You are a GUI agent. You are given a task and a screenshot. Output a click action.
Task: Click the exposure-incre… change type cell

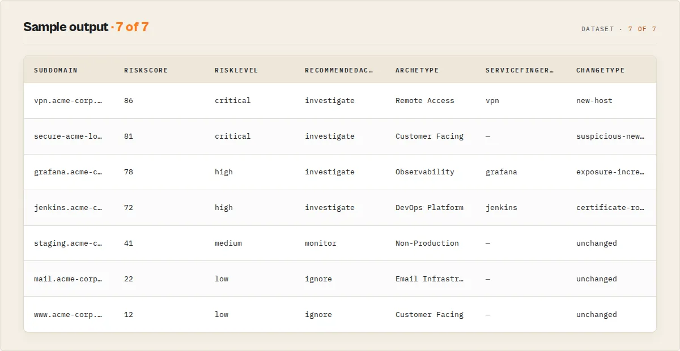(610, 172)
